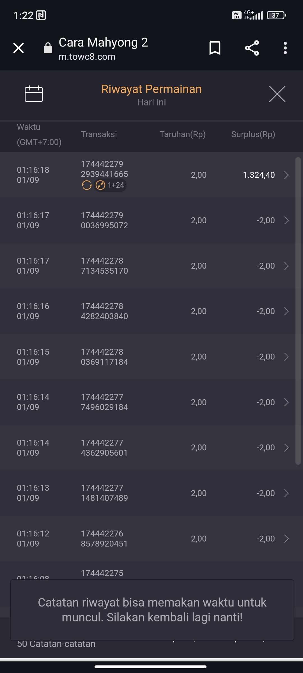Open the three-dot browser menu
This screenshot has height=673, width=303.
[x=285, y=48]
